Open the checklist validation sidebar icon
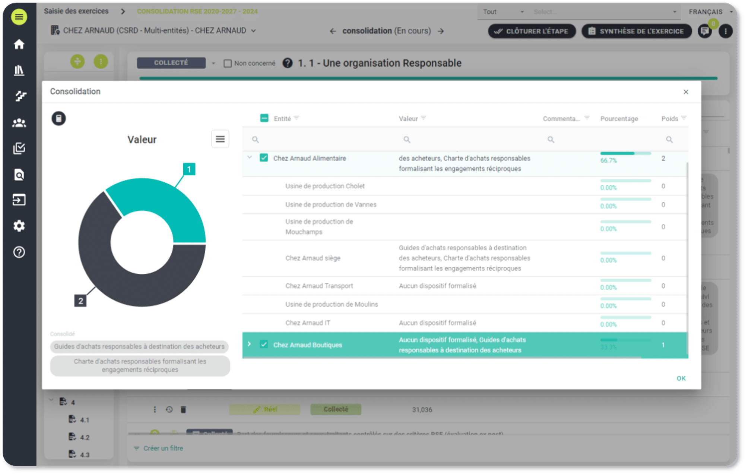The image size is (745, 474). 19,148
